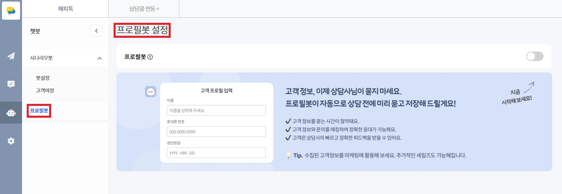Screen dimensions: 562x194
Task: Switch to the 해피톡 tab
Action: (65, 9)
